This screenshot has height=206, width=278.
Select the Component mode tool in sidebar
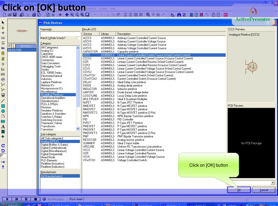3,28
